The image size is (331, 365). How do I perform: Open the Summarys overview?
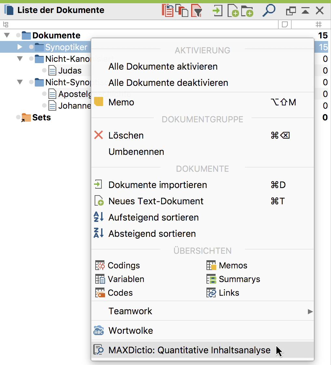(x=233, y=279)
